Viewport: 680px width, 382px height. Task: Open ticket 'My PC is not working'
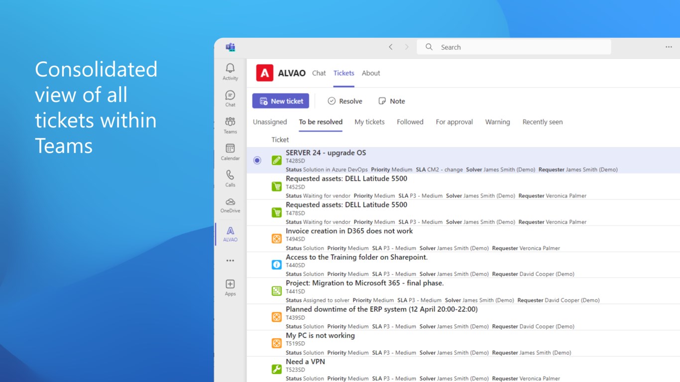[320, 335]
